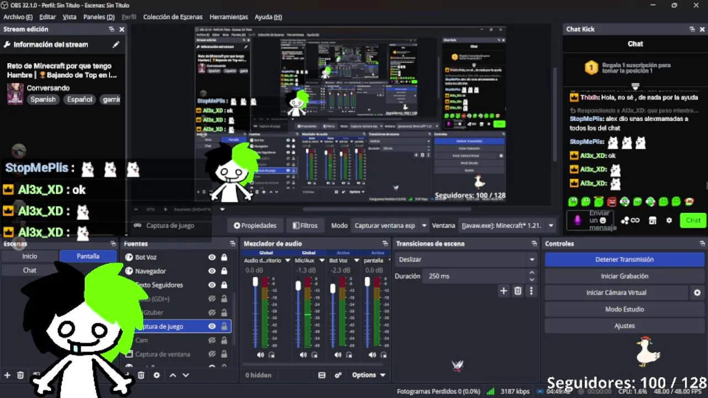Screen dimensions: 708x398
Task: Open virtual camera settings gear
Action: [697, 292]
